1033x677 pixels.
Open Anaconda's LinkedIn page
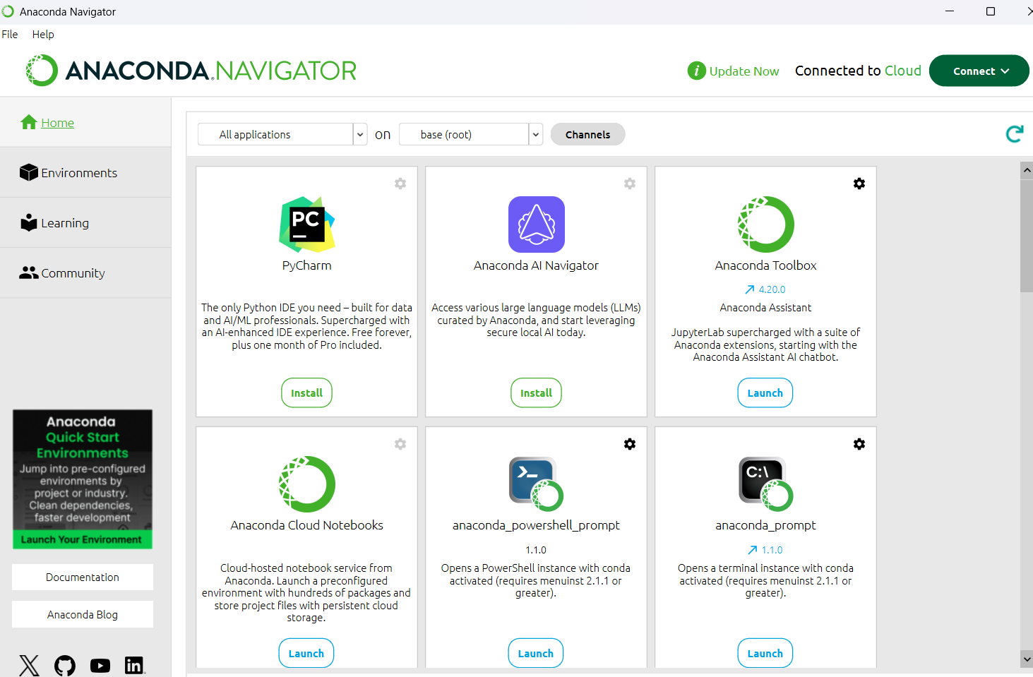134,666
